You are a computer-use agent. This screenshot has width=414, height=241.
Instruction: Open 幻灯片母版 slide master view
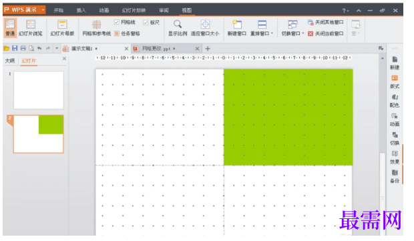point(62,28)
